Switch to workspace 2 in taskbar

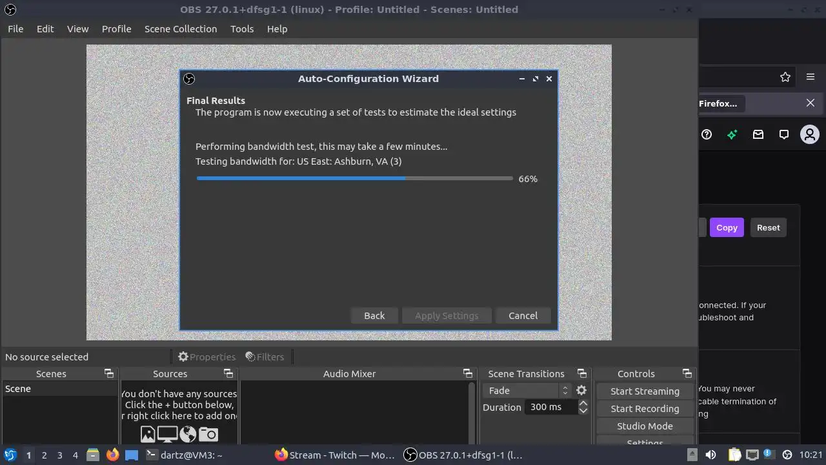point(44,455)
